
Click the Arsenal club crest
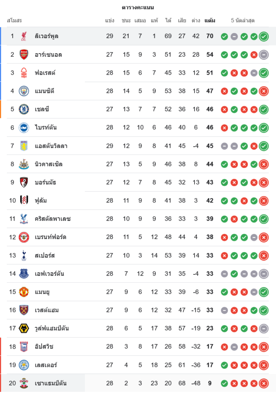[24, 55]
